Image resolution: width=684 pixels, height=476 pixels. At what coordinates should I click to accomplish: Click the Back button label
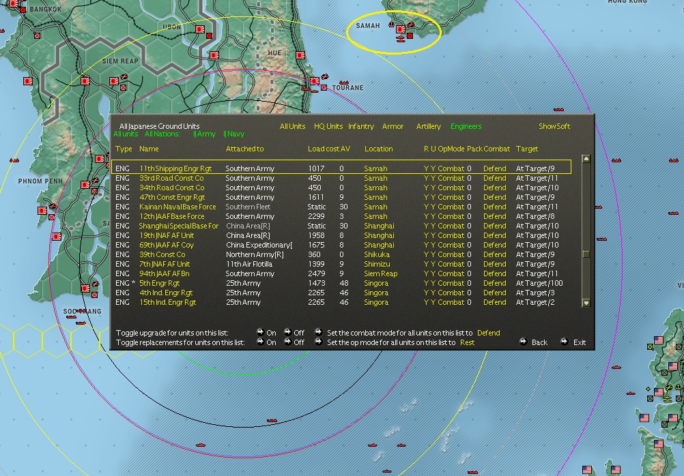[539, 342]
